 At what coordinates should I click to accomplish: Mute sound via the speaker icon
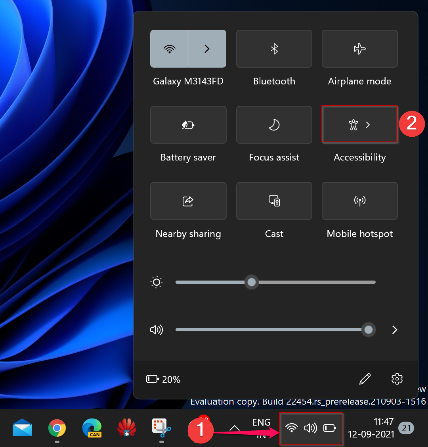coord(157,330)
